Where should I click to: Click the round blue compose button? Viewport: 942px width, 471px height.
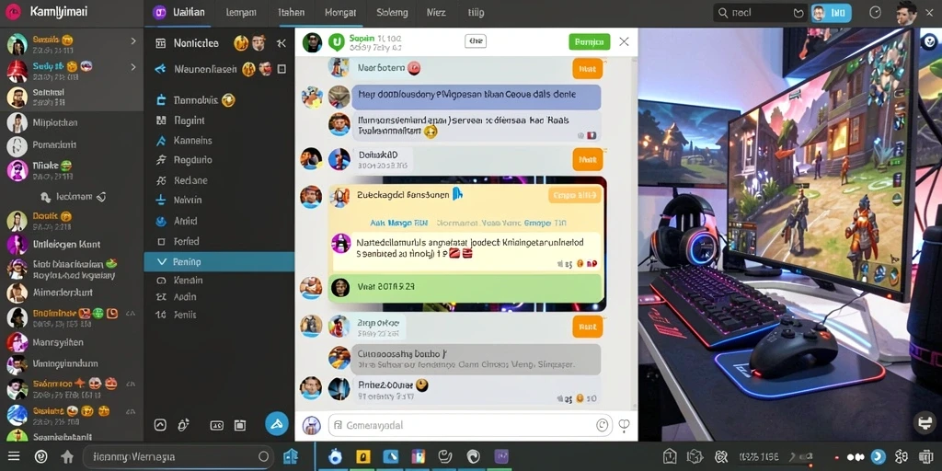pyautogui.click(x=276, y=424)
